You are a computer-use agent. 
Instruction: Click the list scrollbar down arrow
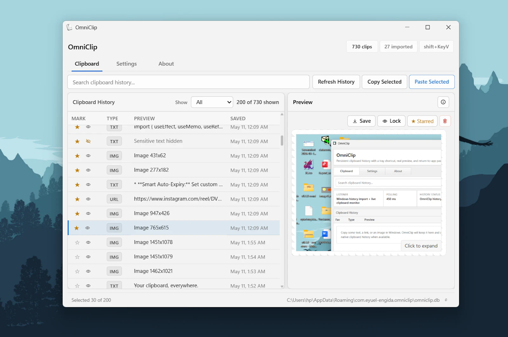pyautogui.click(x=282, y=286)
